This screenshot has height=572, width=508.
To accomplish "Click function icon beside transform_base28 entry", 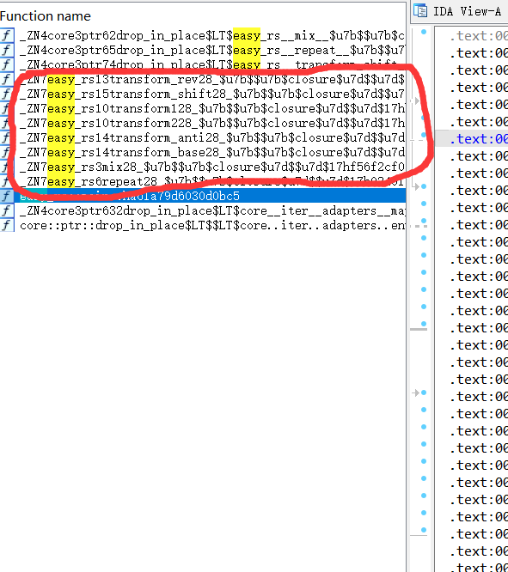I will tap(7, 152).
